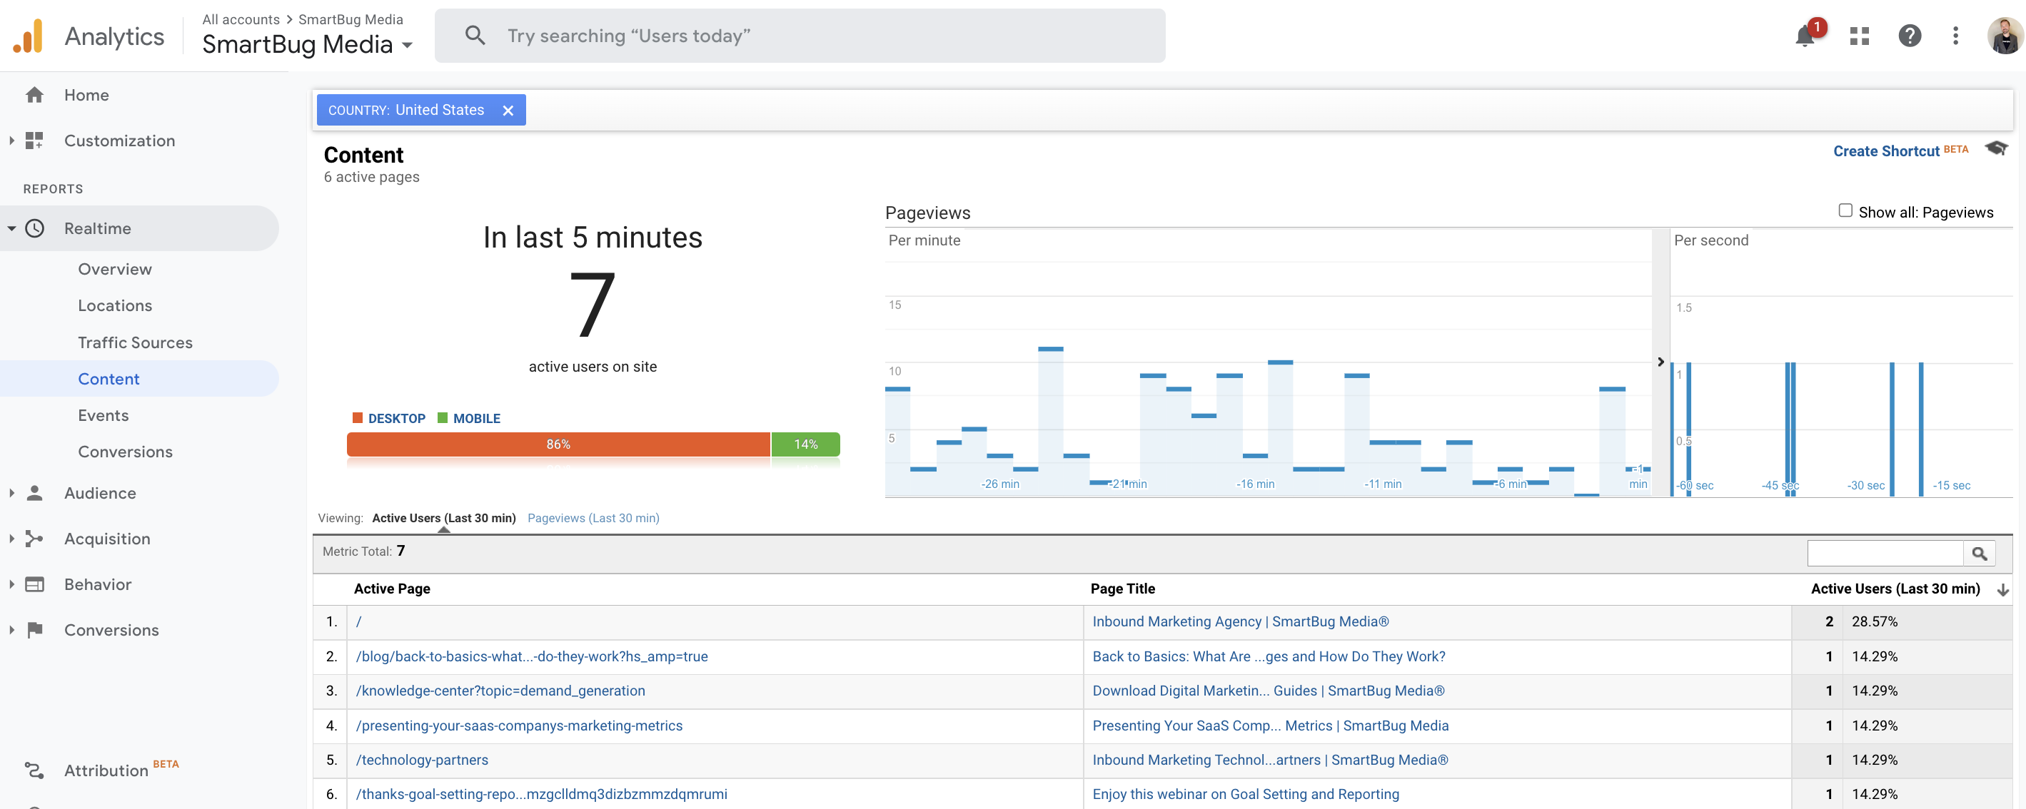The width and height of the screenshot is (2026, 809).
Task: Remove the United States country filter
Action: coord(508,111)
